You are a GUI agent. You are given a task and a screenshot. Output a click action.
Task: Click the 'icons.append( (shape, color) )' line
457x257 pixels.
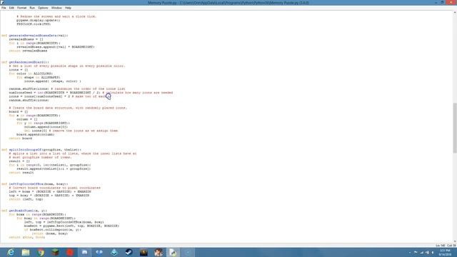[53, 81]
